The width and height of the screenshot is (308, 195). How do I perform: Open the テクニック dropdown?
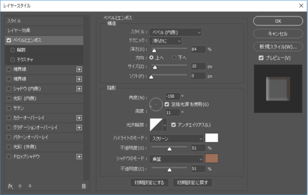[x=165, y=41]
